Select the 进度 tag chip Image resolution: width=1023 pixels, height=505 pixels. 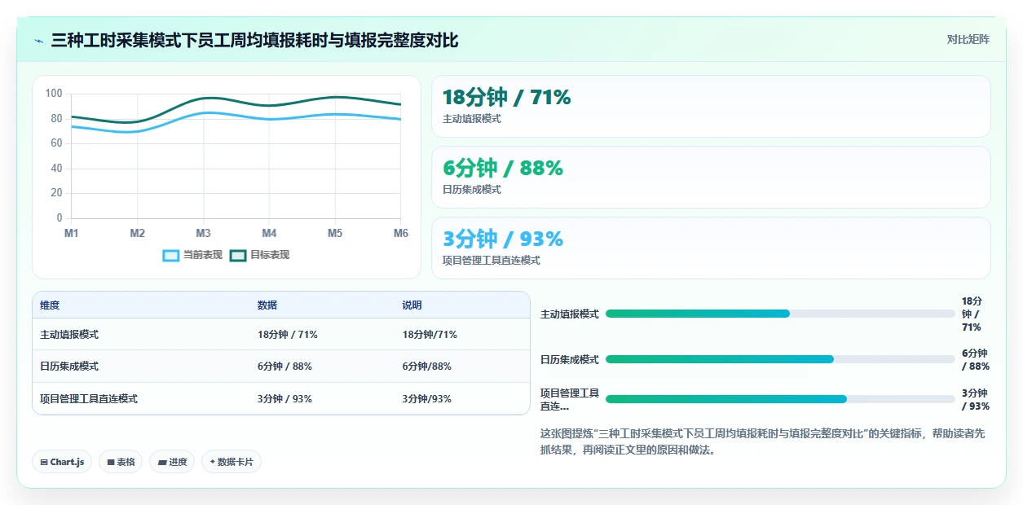172,462
